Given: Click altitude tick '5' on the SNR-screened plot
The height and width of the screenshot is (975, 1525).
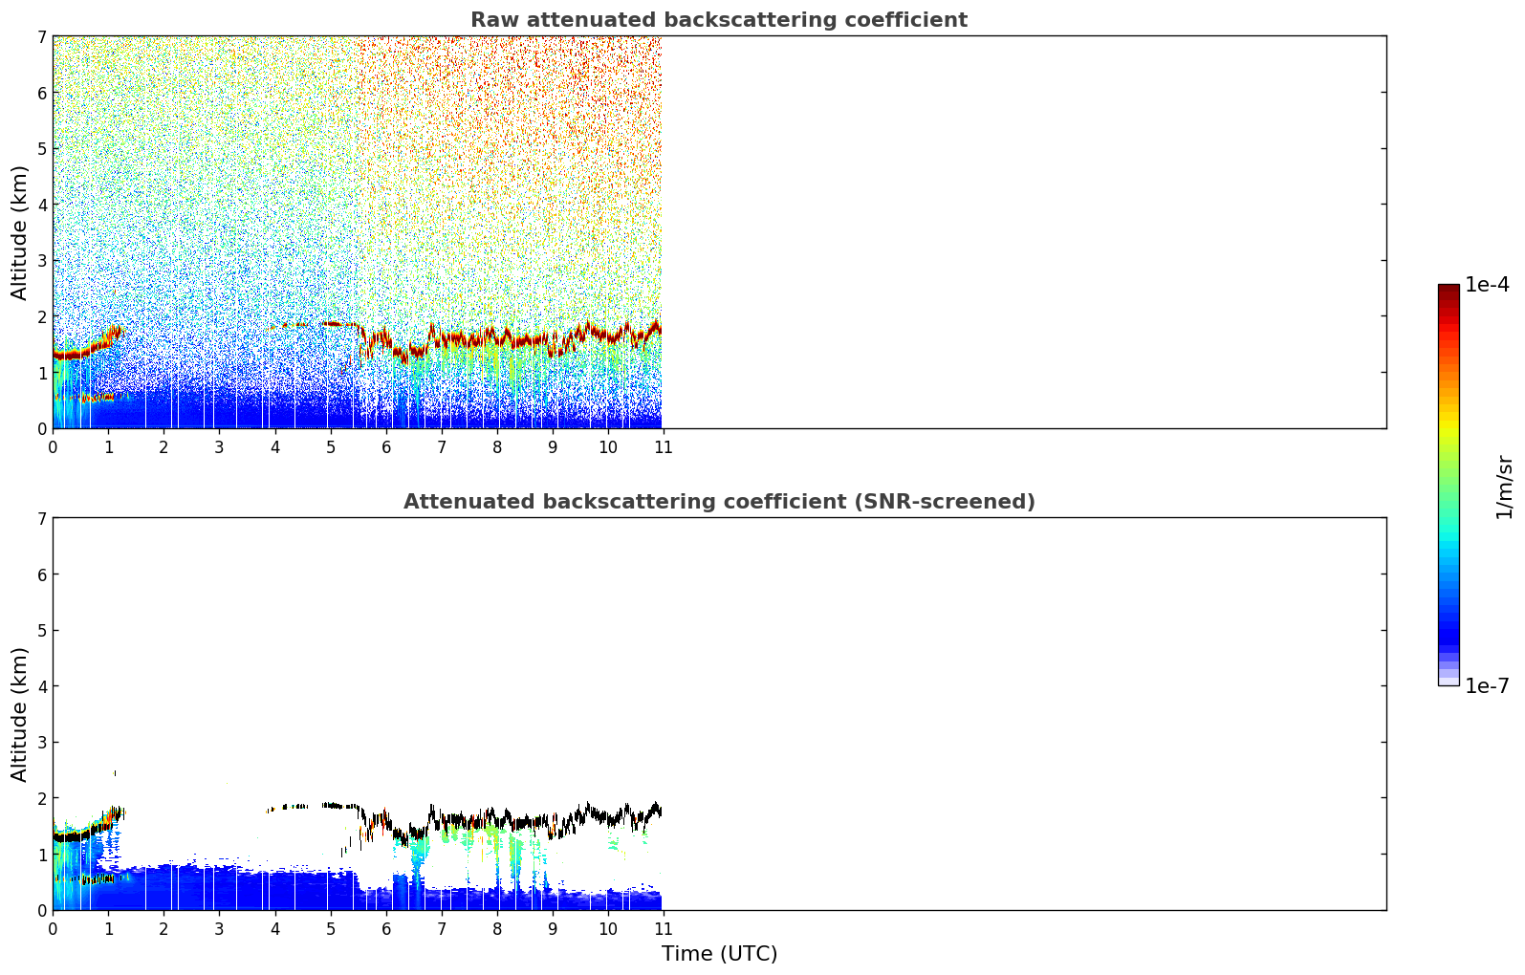Looking at the screenshot, I should (x=42, y=630).
